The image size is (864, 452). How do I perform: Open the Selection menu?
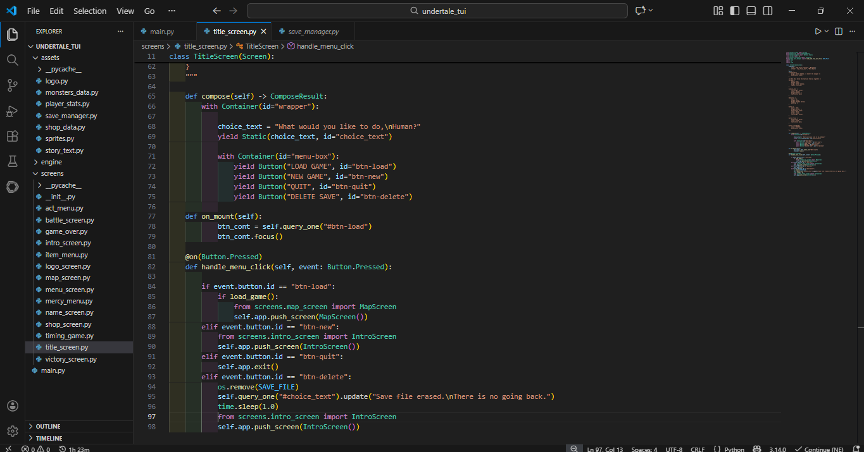90,11
